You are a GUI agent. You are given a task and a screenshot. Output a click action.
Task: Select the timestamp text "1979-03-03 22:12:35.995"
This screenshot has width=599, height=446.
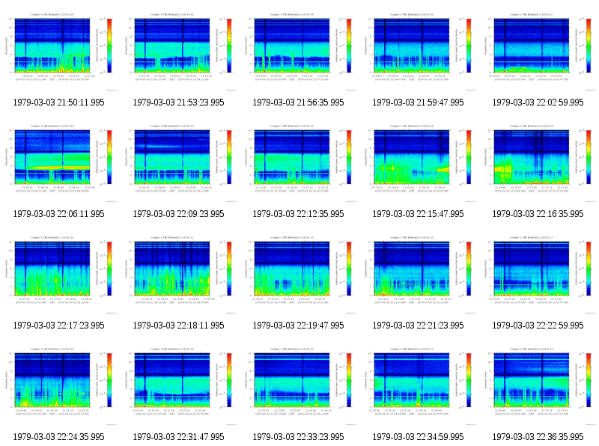pyautogui.click(x=298, y=214)
